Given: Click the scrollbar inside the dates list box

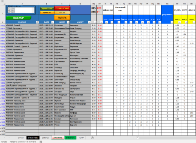Looking at the screenshot, I should click(33, 10).
